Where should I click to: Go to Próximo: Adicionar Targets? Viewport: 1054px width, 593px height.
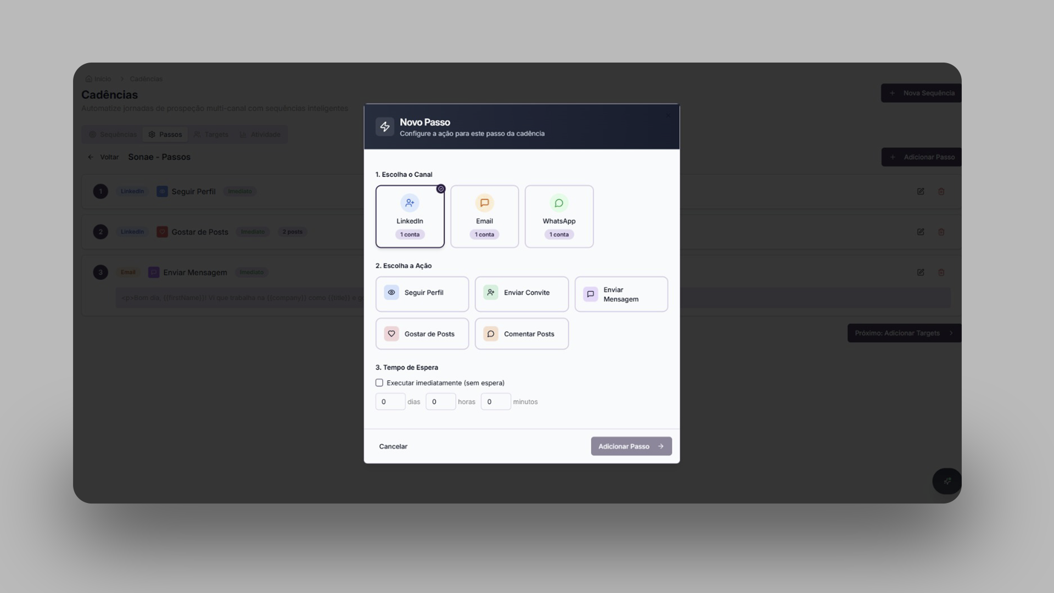pos(904,333)
